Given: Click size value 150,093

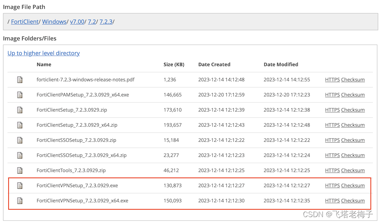Looking at the screenshot, I should coord(173,201).
